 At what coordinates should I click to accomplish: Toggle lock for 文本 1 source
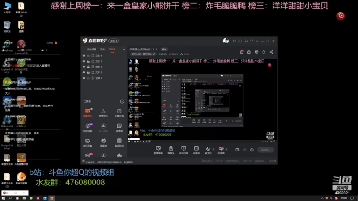(x=88, y=61)
